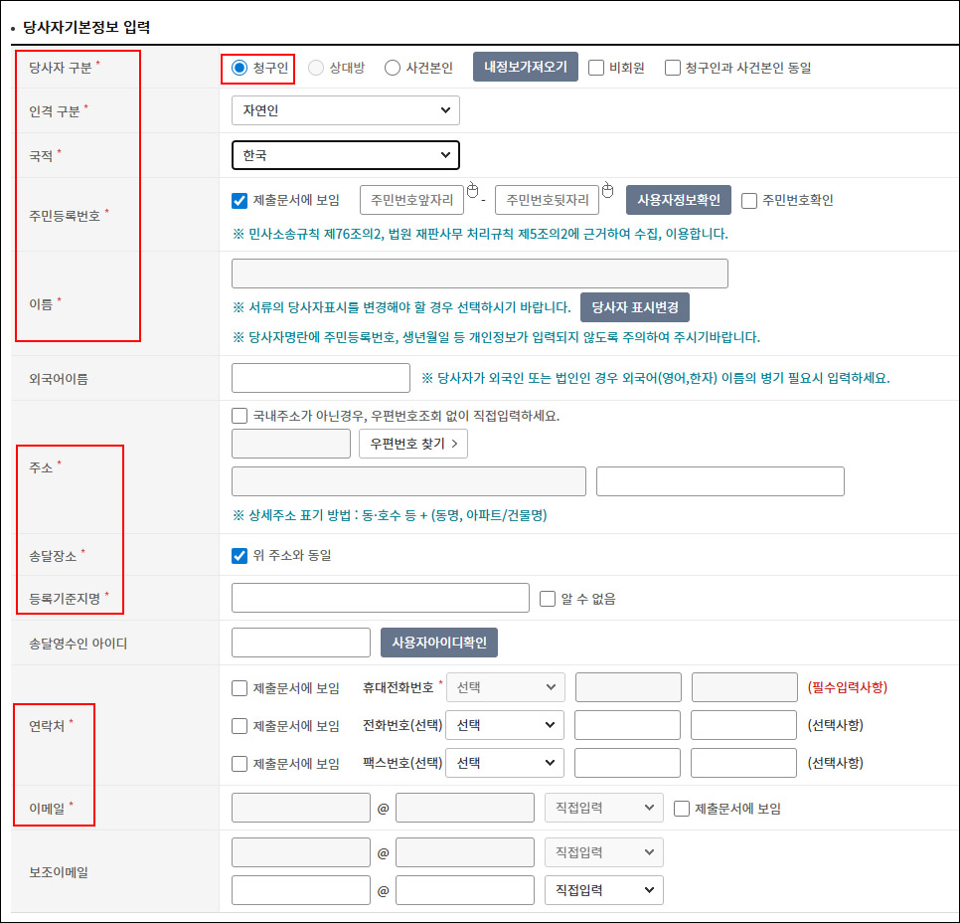Click 전화번호(선택) last number field
The image size is (960, 923).
pos(743,725)
